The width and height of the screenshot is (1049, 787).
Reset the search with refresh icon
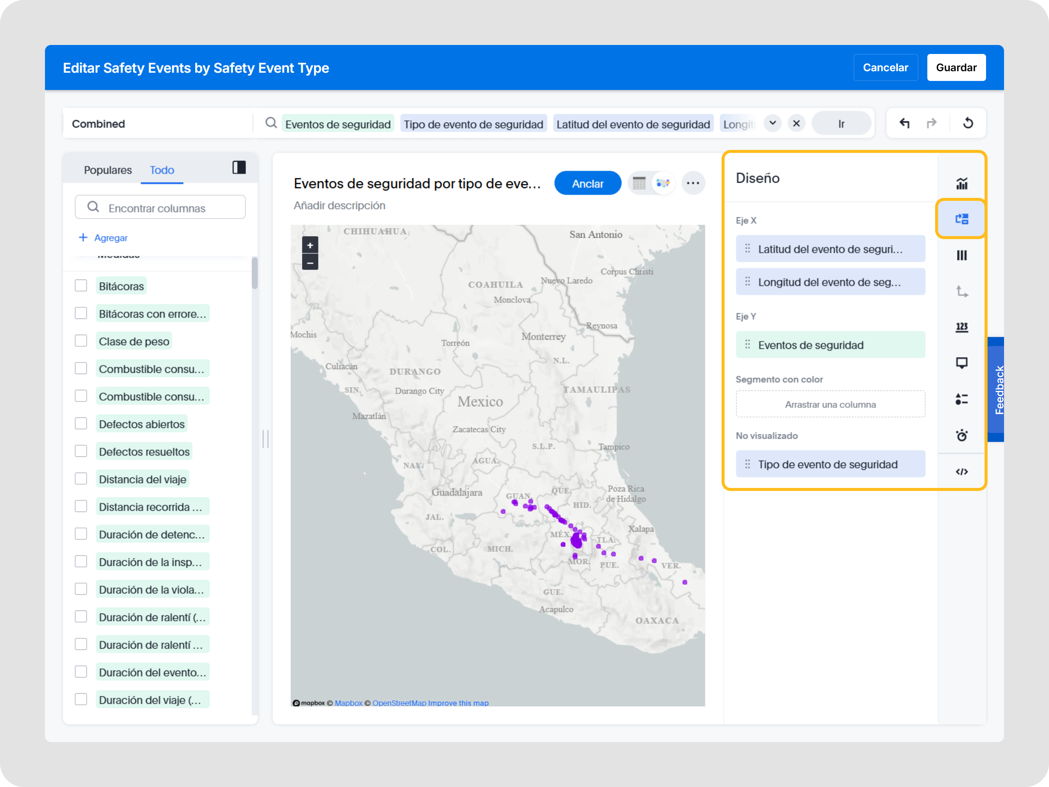click(x=968, y=123)
